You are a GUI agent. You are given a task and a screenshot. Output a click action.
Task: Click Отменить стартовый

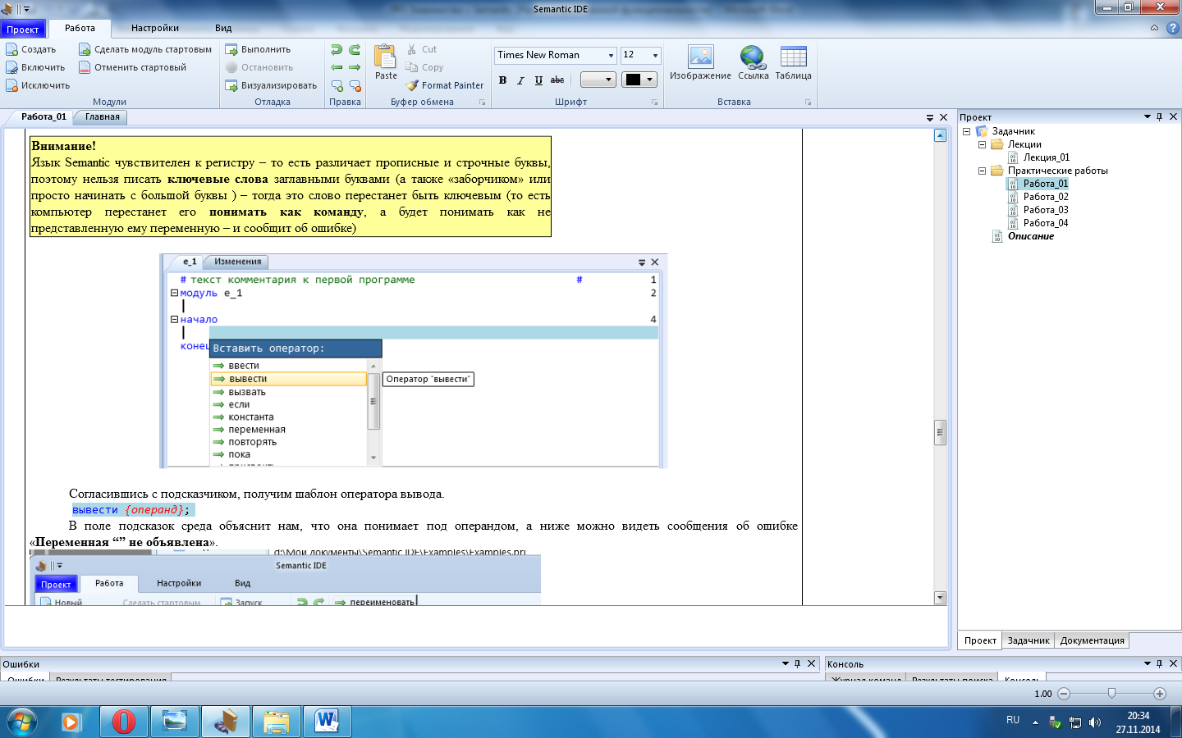pyautogui.click(x=132, y=67)
